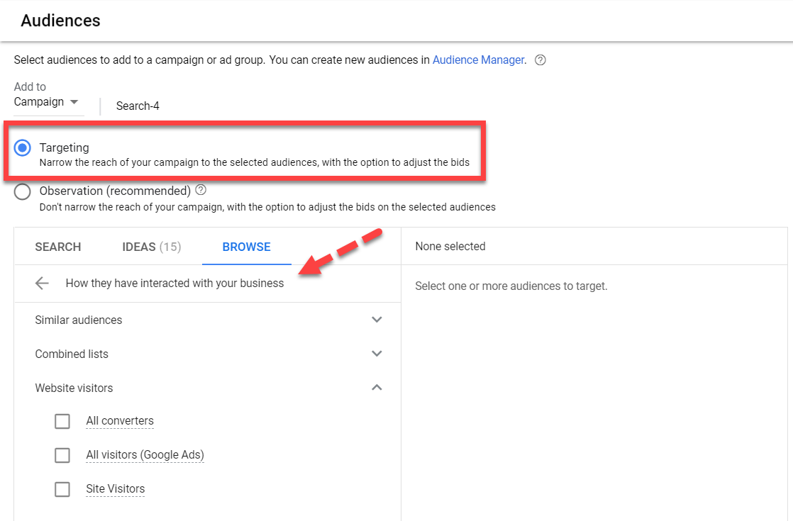Check the All visitors (Google Ads) checkbox
The width and height of the screenshot is (793, 521).
point(62,455)
